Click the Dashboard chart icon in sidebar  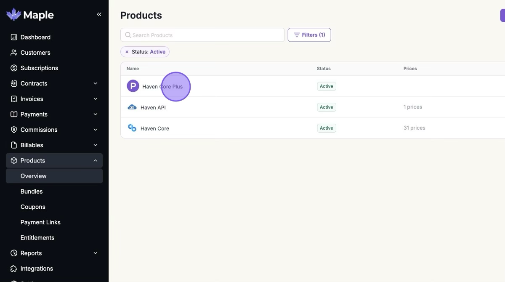(x=14, y=37)
